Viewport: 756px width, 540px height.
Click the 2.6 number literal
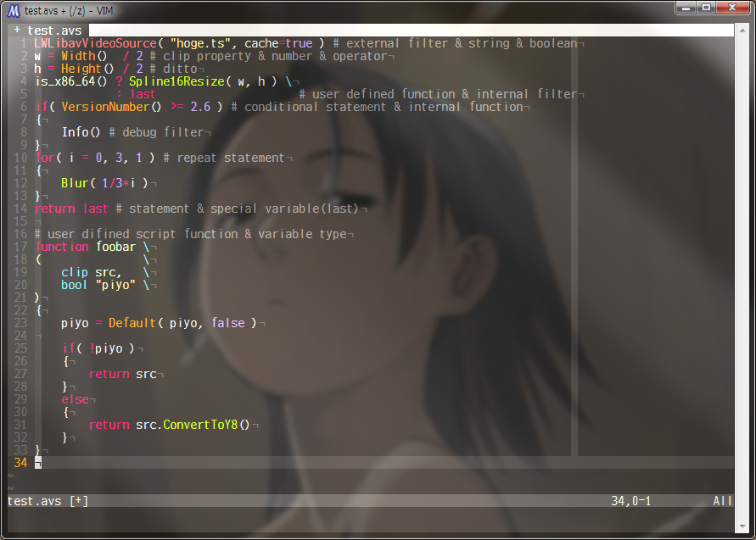200,107
